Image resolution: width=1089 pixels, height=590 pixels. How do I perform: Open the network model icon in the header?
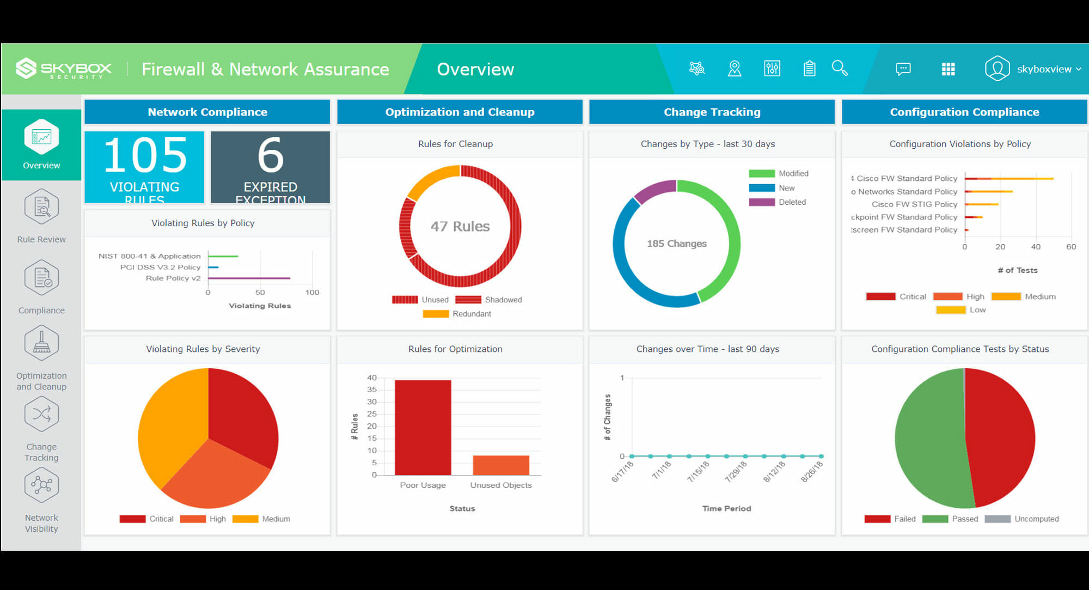(x=697, y=68)
